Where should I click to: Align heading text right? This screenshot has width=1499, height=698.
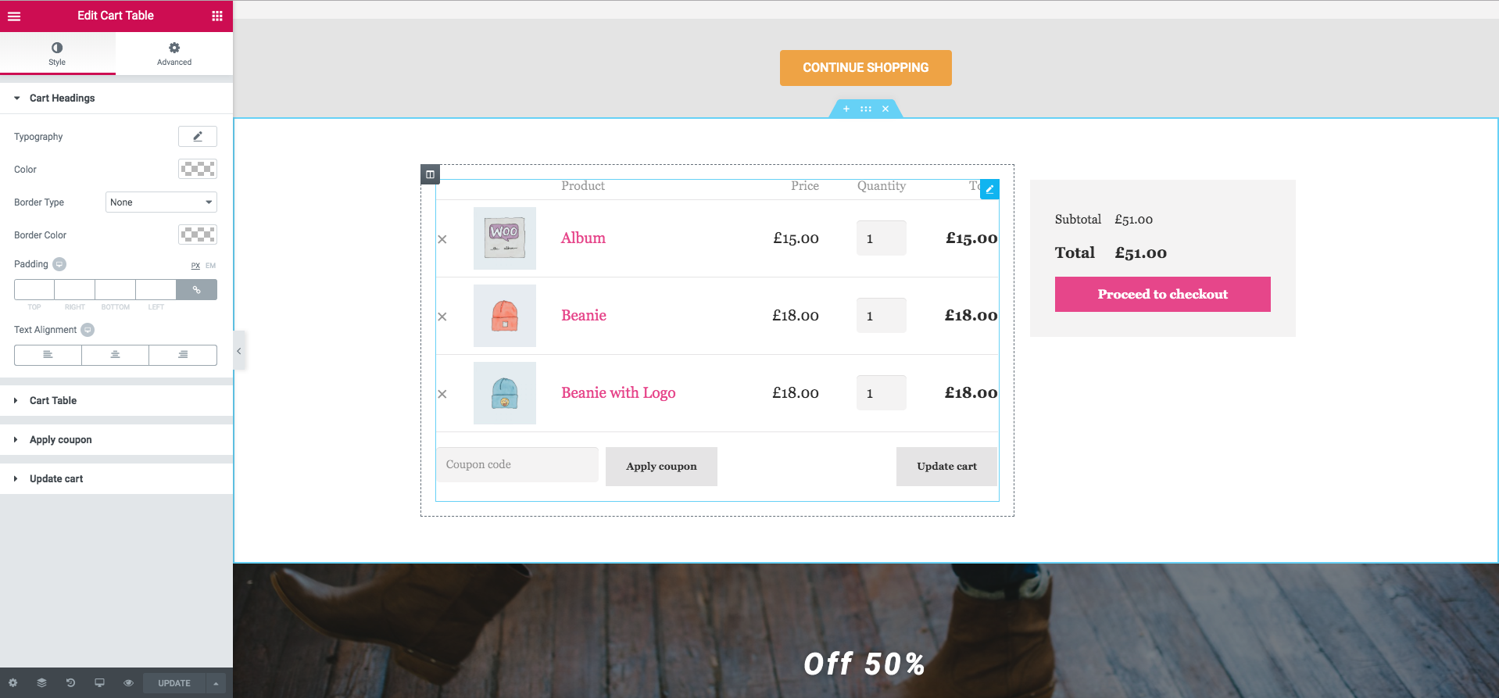(183, 355)
